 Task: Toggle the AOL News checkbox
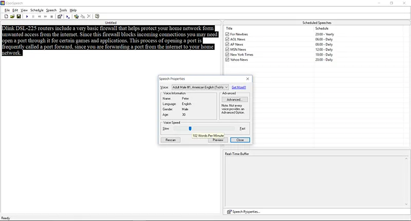pos(228,39)
